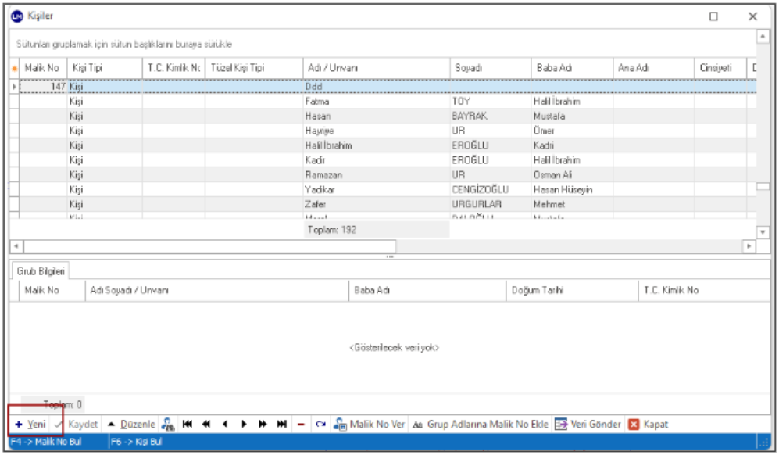Click the refresh icon in bottom toolbar

click(x=320, y=425)
